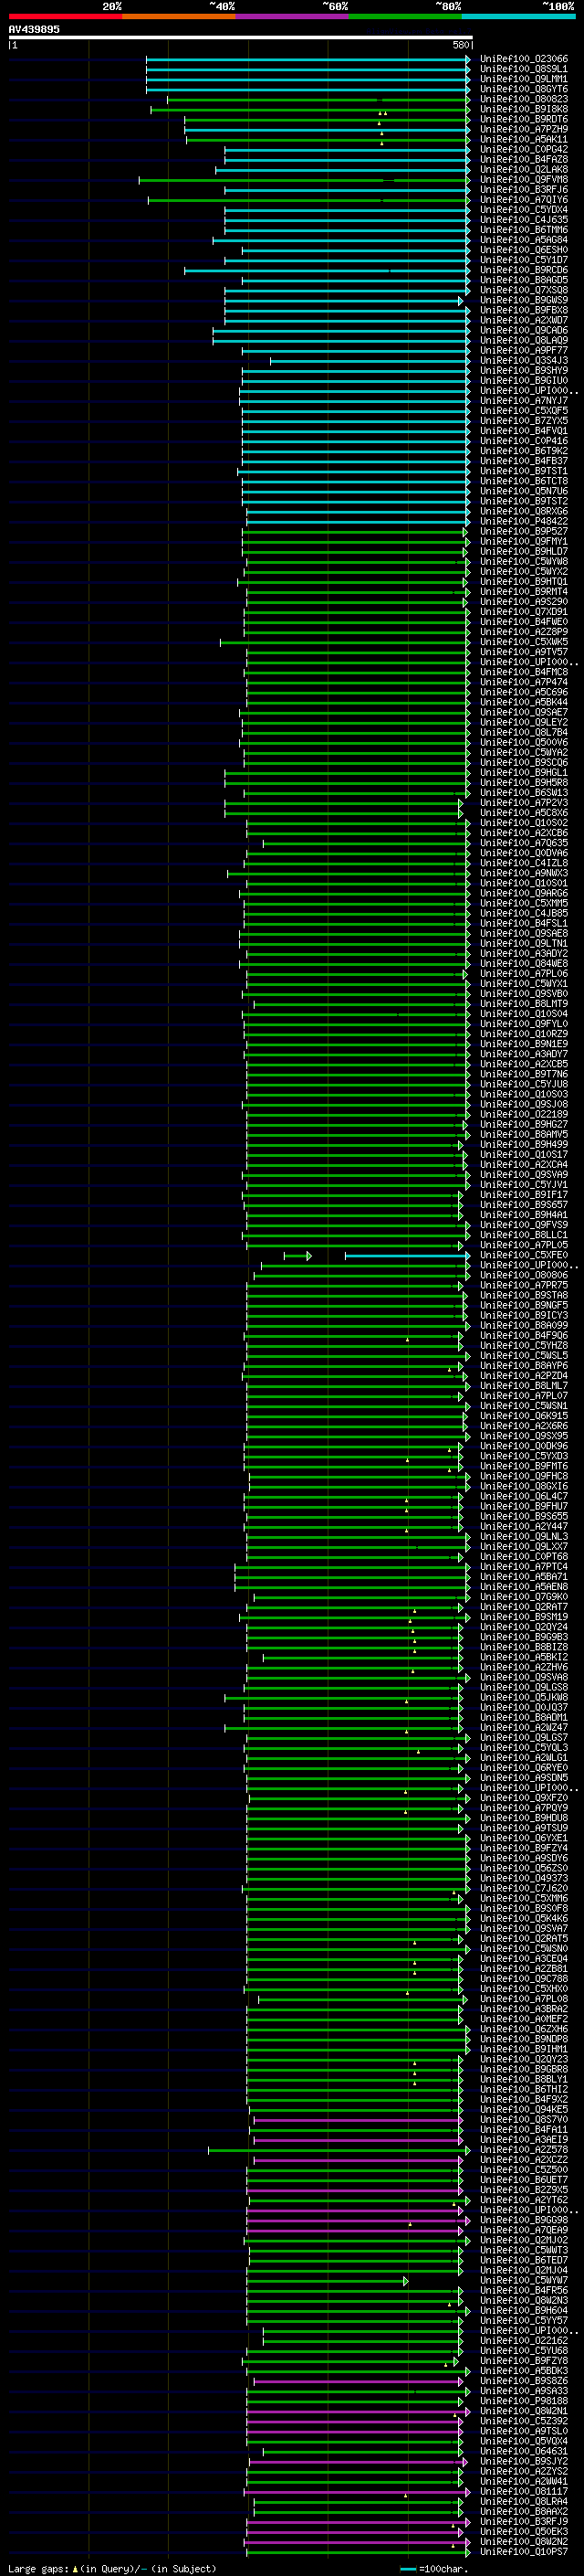The image size is (584, 2576).
Task: Open label UniRef100_O80806
Action: [x=523, y=1275]
